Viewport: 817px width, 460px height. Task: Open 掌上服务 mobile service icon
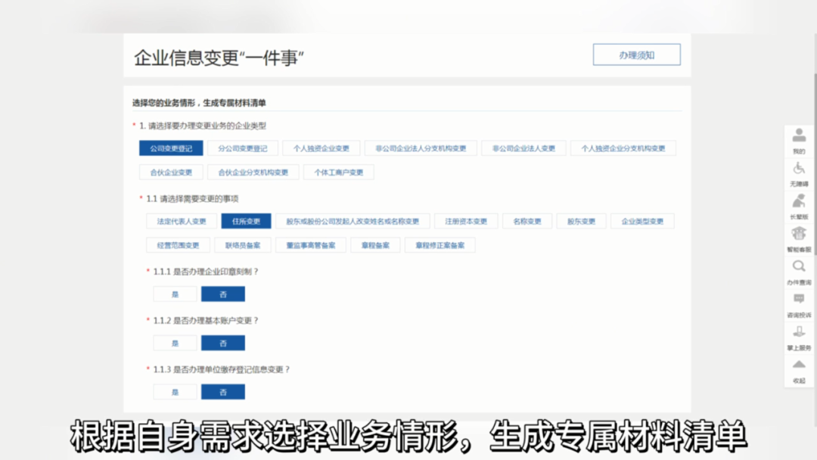[799, 338]
